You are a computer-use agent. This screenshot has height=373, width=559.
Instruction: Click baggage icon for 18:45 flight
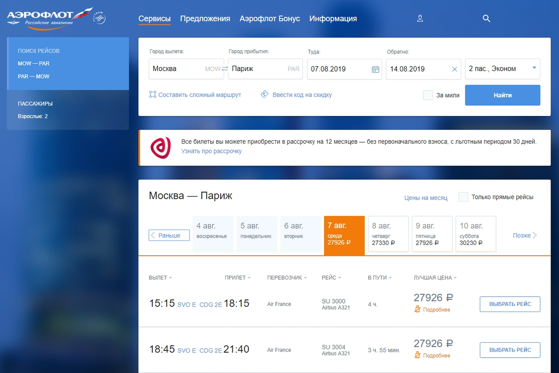[417, 356]
